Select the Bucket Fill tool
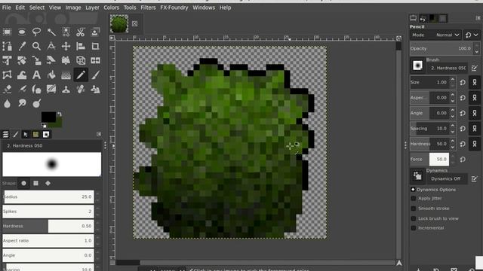The image size is (483, 271). click(x=51, y=75)
